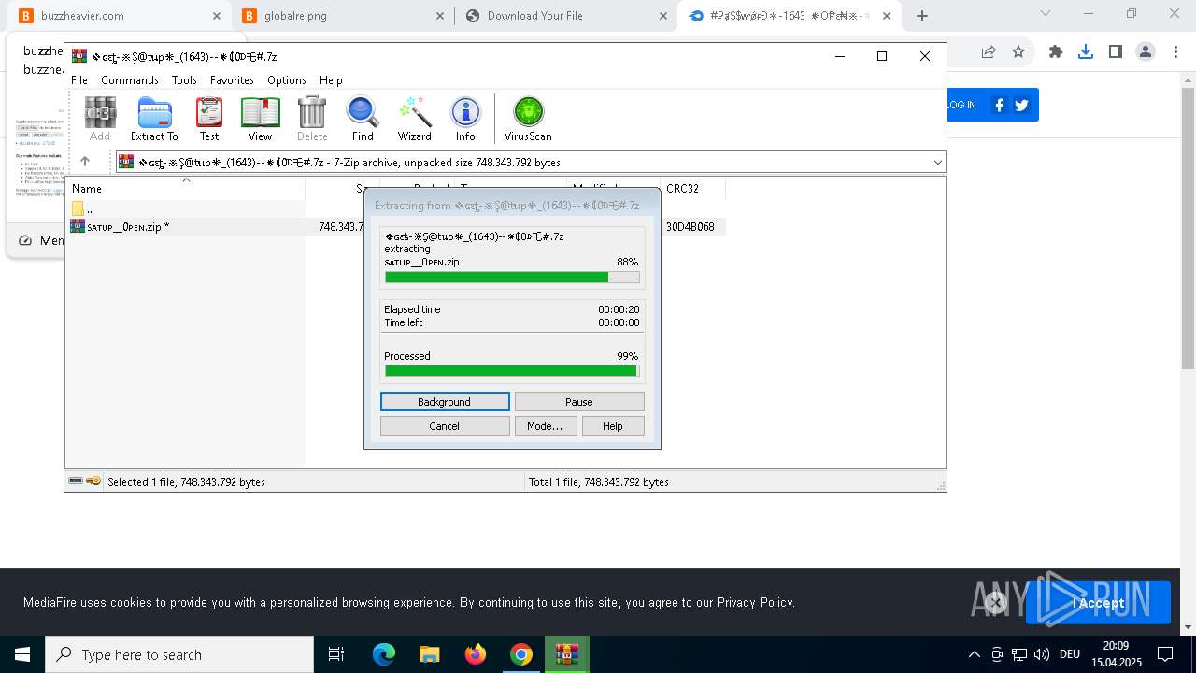Pause the extraction
The height and width of the screenshot is (673, 1196).
click(579, 402)
